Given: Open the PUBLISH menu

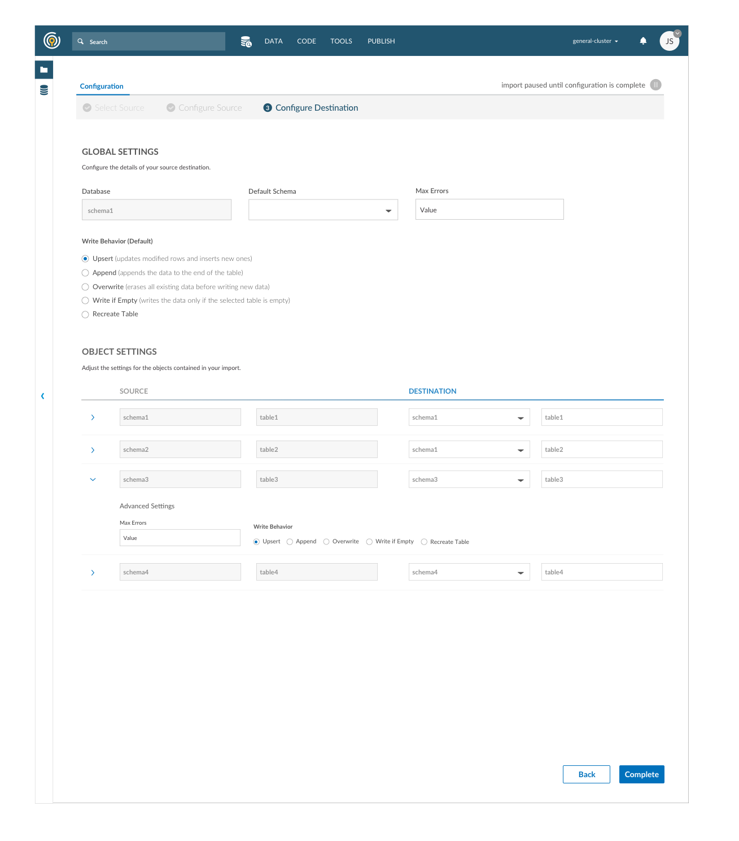Looking at the screenshot, I should coord(381,41).
